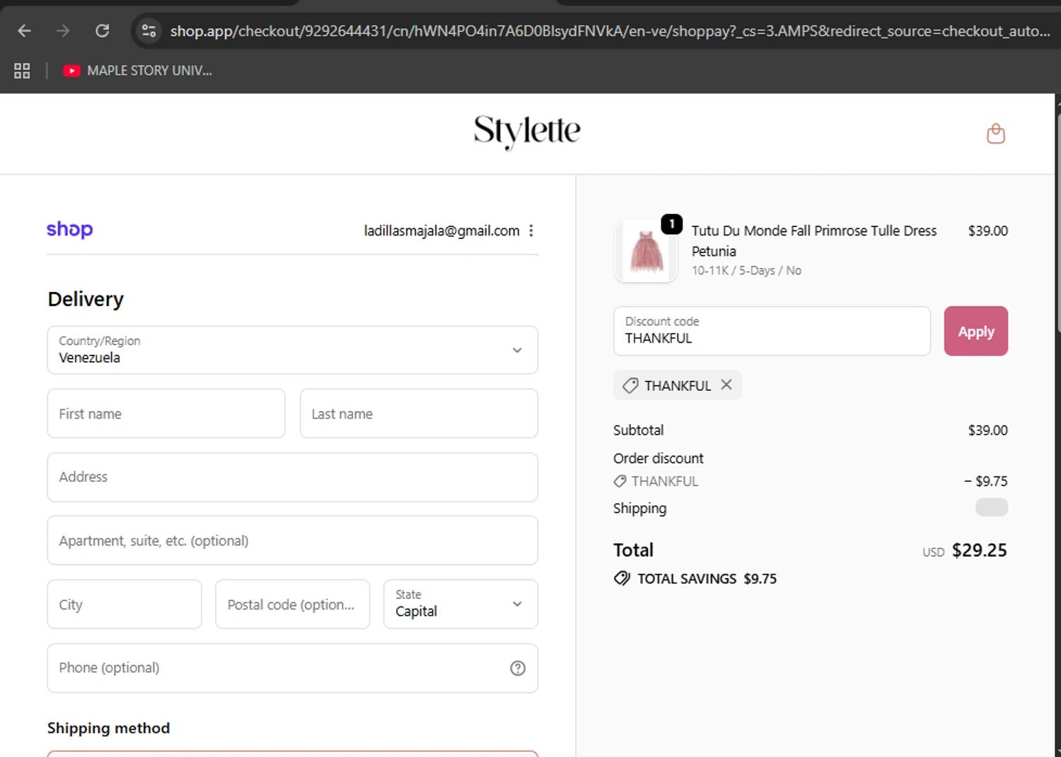
Task: Click the Tulle Dress product thumbnail
Action: 647,251
